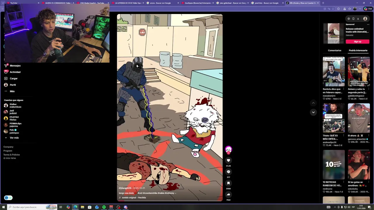Click the download app icon in the top pill
The image size is (374, 210).
[358, 19]
